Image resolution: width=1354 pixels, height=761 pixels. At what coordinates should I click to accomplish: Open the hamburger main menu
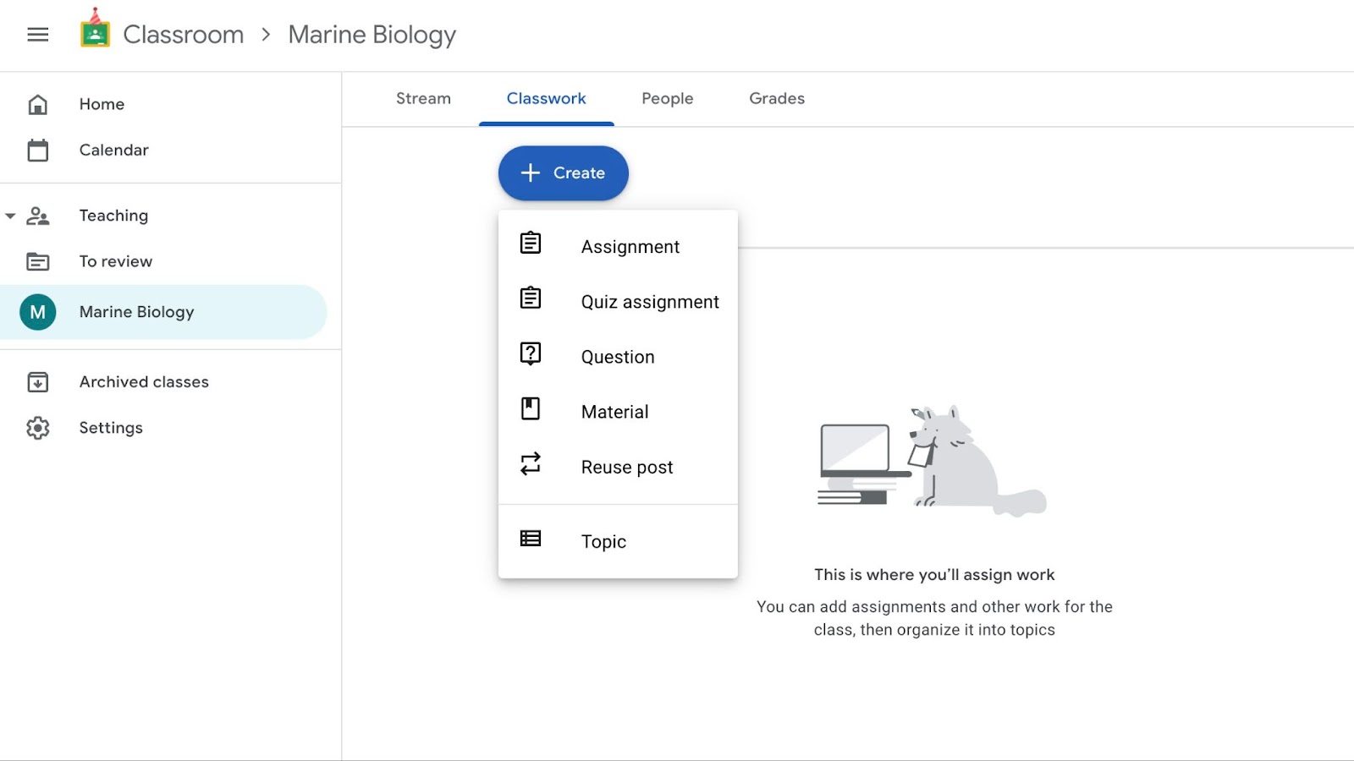point(37,35)
